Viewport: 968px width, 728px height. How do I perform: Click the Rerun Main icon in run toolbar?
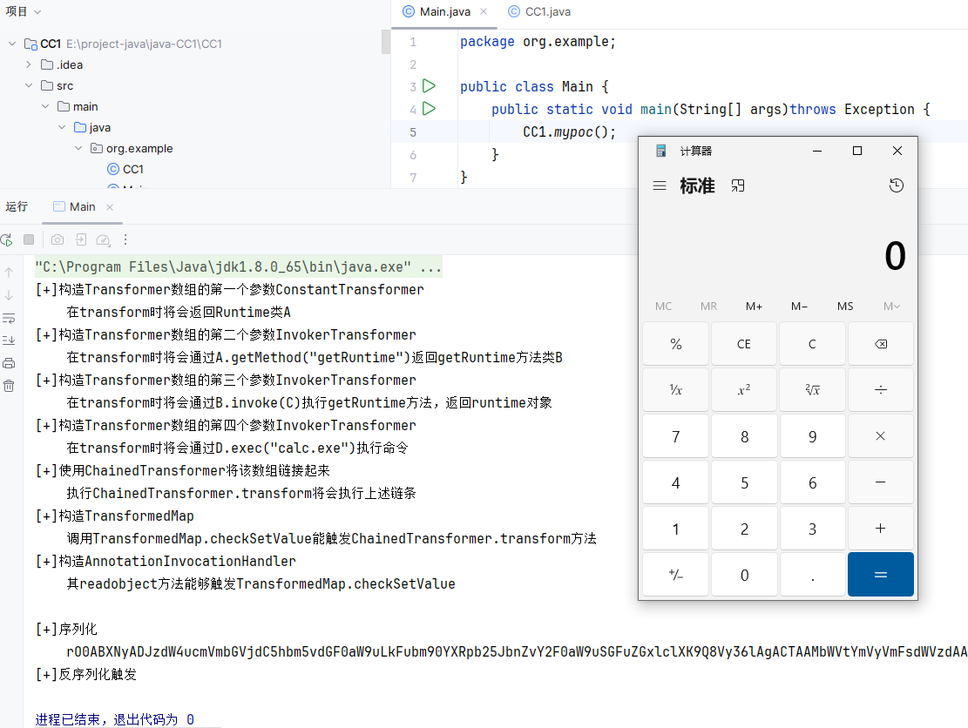pyautogui.click(x=7, y=240)
